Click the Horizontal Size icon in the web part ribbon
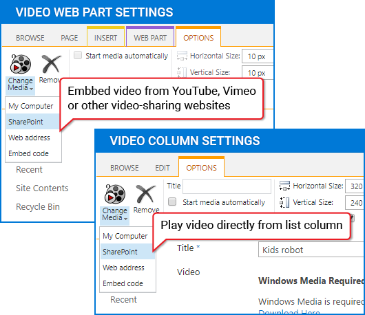This screenshot has height=315, width=365. point(182,56)
